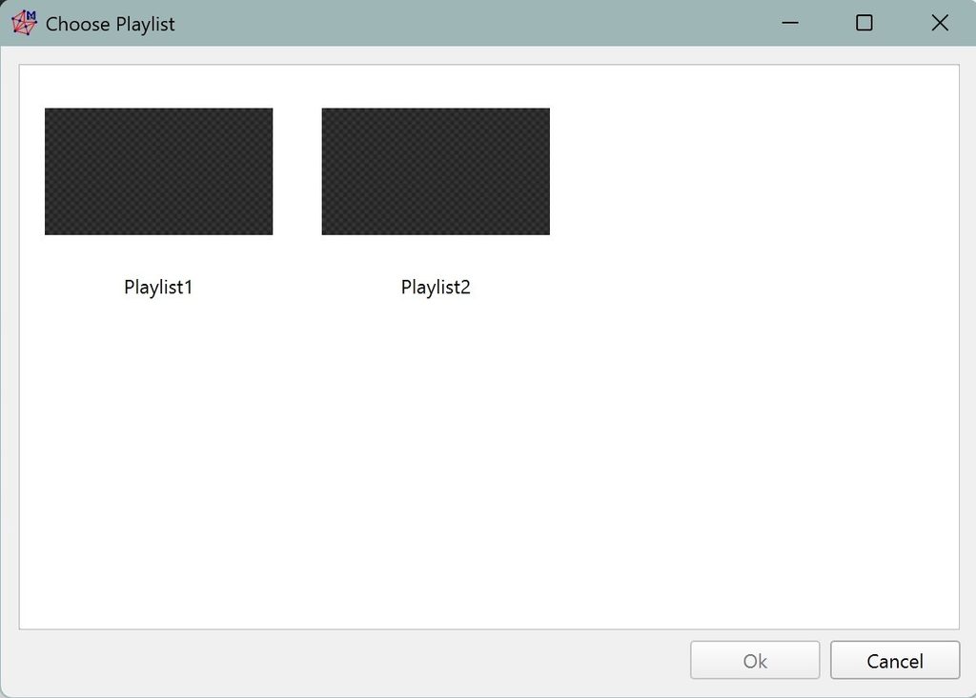Minimize the Choose Playlist window

(790, 23)
